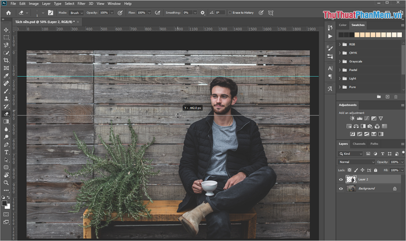Screen dimensions: 406x241
Task: Expand the CMYK swatch group
Action: pyautogui.click(x=340, y=53)
